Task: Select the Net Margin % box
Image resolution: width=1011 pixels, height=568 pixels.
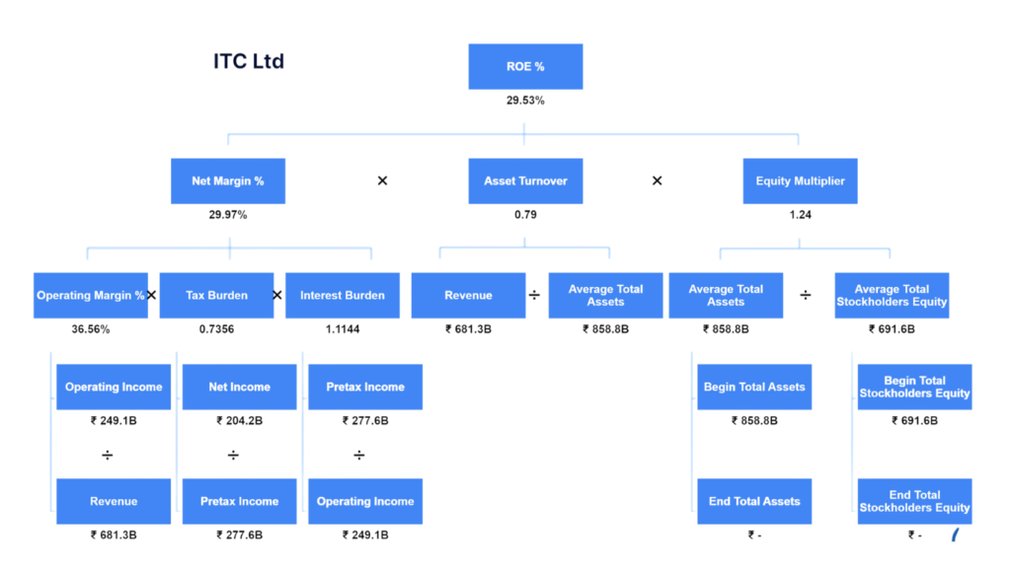Action: (x=228, y=181)
